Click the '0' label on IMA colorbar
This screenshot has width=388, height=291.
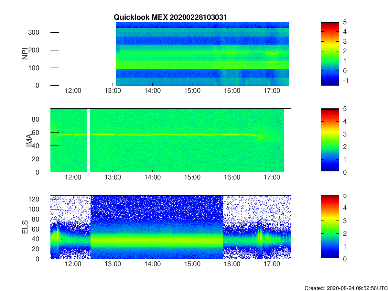[345, 172]
